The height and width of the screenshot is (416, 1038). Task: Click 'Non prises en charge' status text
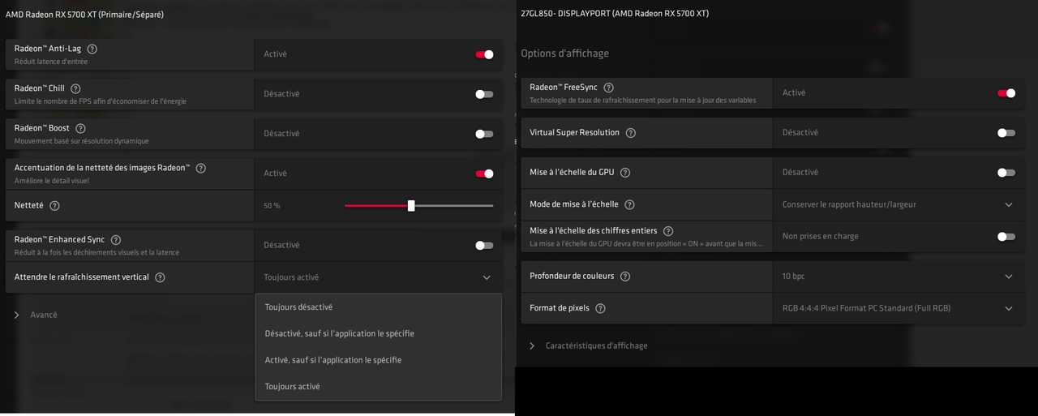[x=820, y=237]
